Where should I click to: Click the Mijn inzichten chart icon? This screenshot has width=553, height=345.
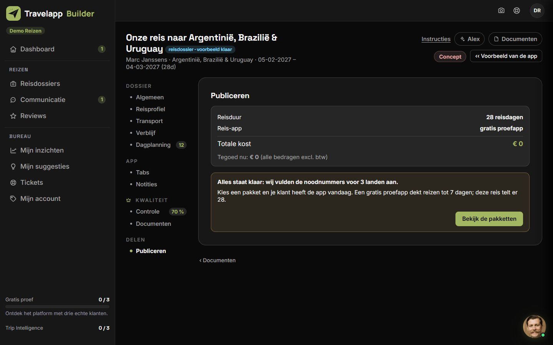point(13,150)
